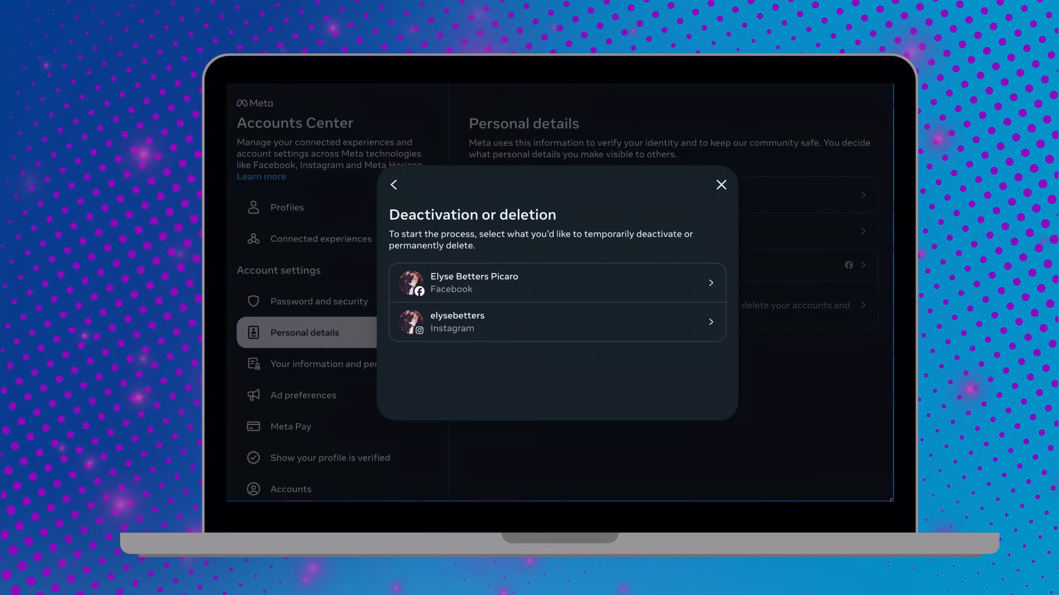Expand the Facebook account row chevron
The width and height of the screenshot is (1059, 595).
coord(711,283)
